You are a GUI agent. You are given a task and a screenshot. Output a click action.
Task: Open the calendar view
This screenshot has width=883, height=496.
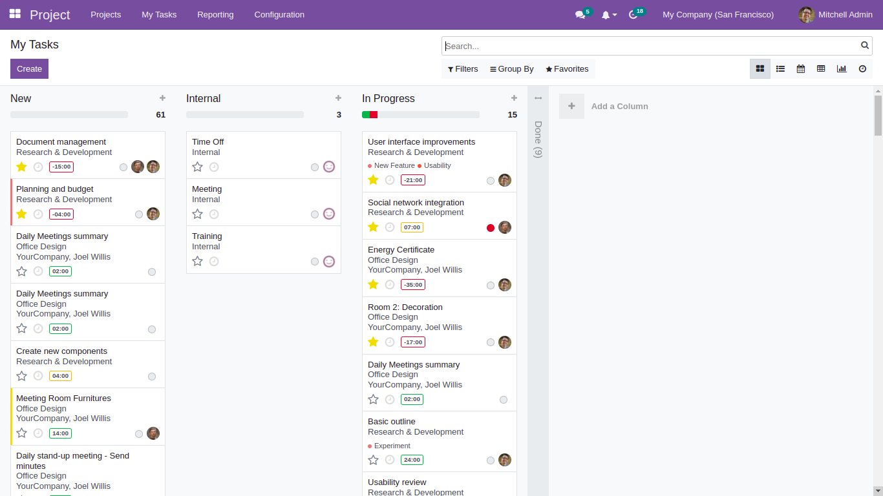[800, 68]
